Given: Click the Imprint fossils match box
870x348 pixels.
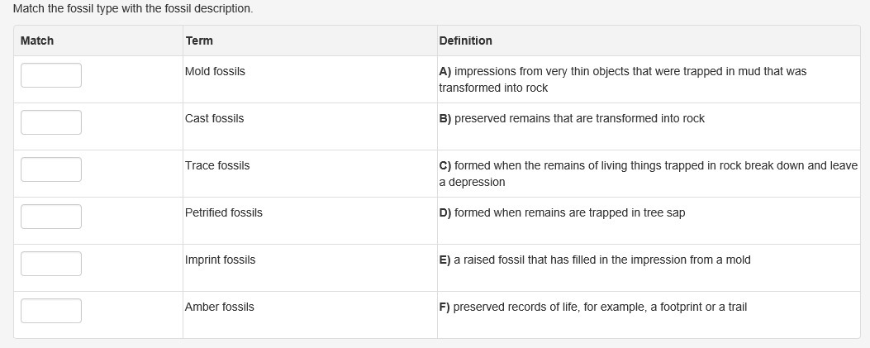Looking at the screenshot, I should tap(51, 264).
